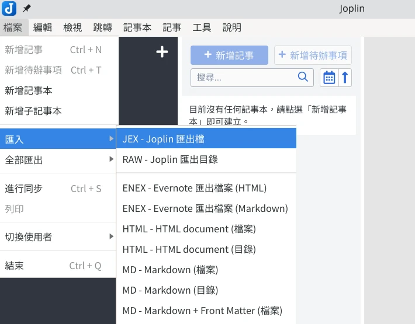The height and width of the screenshot is (324, 415).
Task: Expand the 匯入 submenu arrow
Action: [x=111, y=139]
